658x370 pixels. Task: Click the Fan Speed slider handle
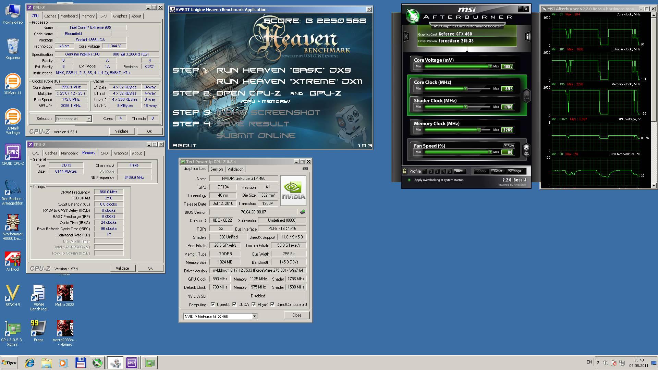490,152
